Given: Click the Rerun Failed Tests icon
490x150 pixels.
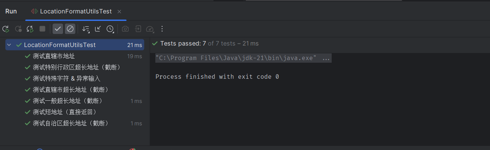Looking at the screenshot, I should tap(18, 29).
